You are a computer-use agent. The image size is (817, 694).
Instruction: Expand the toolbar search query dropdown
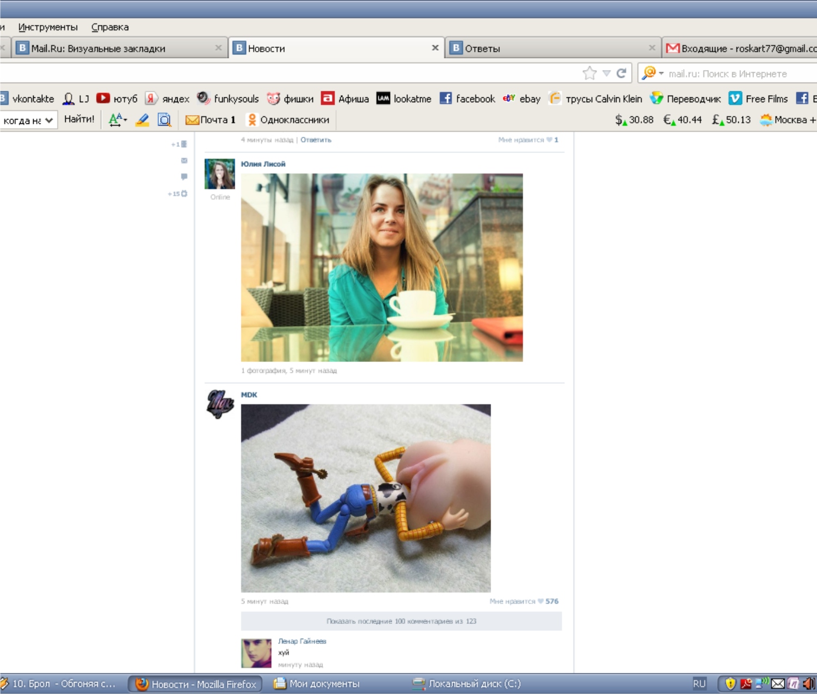tap(49, 120)
